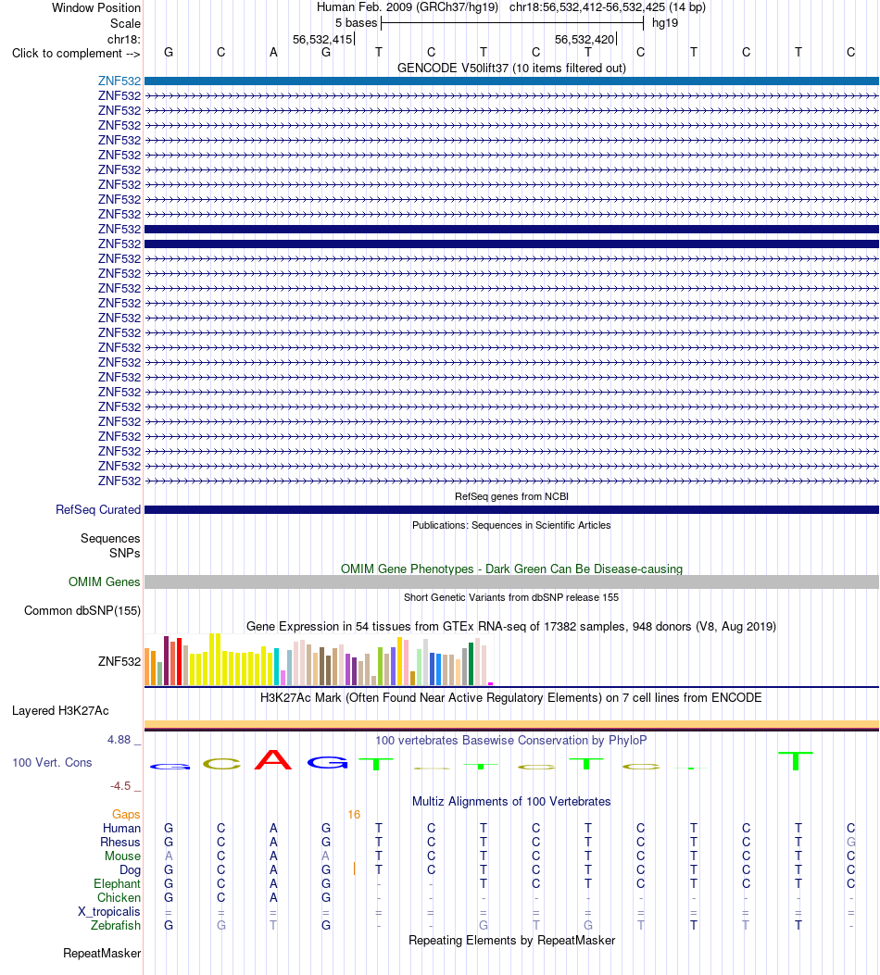
Task: Click the orange Gaps row label
Action: [x=126, y=815]
